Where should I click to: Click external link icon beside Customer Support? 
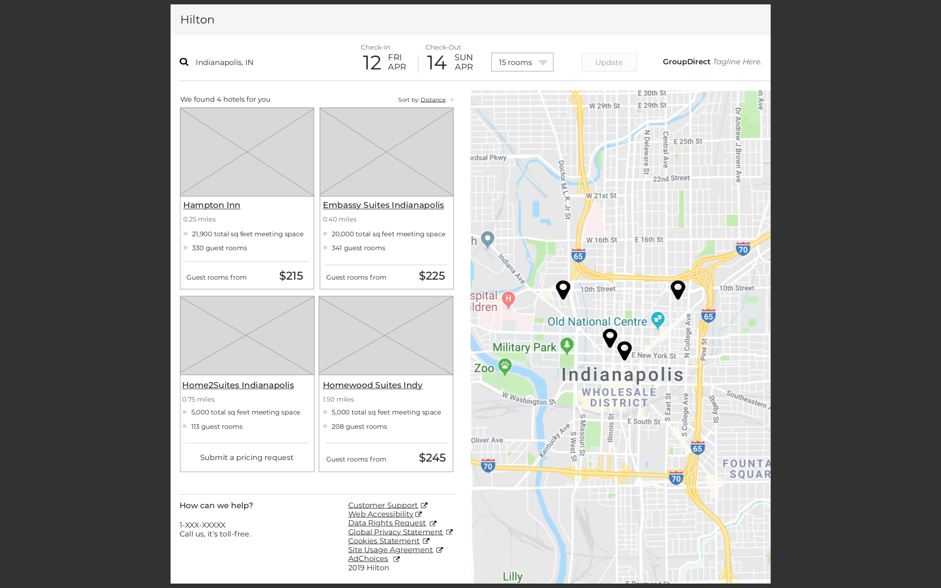pos(424,505)
